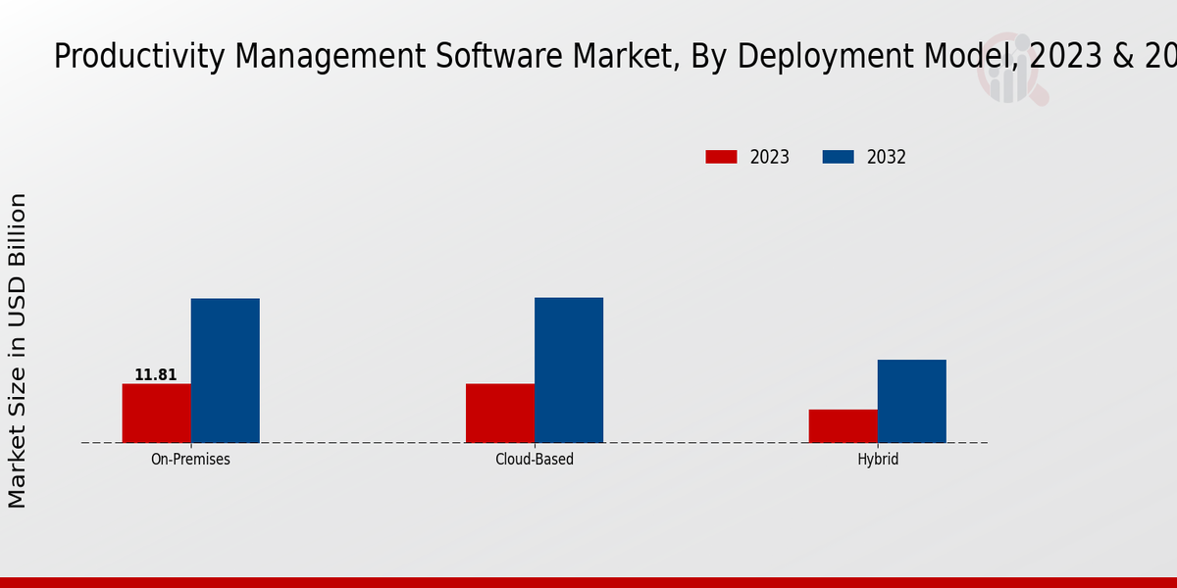Toggle the 2023 series visibility in legend
The width and height of the screenshot is (1177, 588).
(768, 157)
